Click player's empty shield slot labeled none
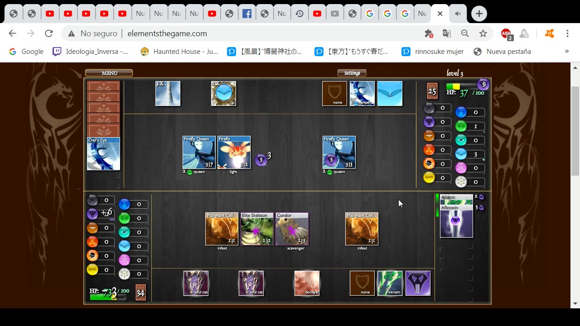The height and width of the screenshot is (326, 580). click(x=362, y=283)
